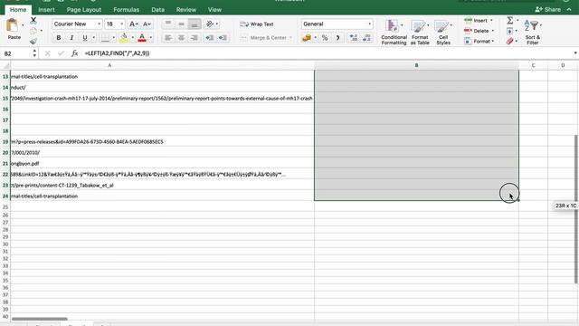Switch to the Formulas tab

pos(127,10)
